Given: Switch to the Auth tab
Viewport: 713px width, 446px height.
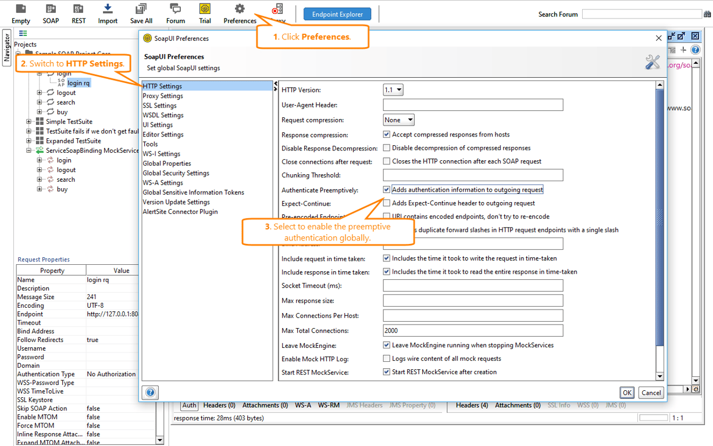Looking at the screenshot, I should coord(189,405).
